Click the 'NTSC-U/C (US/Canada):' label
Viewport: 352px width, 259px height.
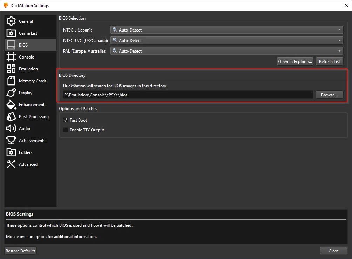pyautogui.click(x=86, y=40)
